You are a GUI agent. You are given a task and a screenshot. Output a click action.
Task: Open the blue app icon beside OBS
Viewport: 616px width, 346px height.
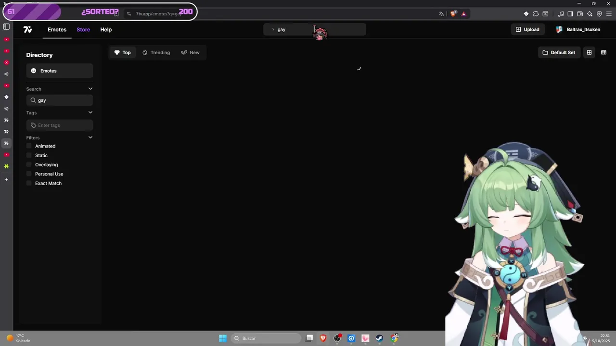click(351, 338)
